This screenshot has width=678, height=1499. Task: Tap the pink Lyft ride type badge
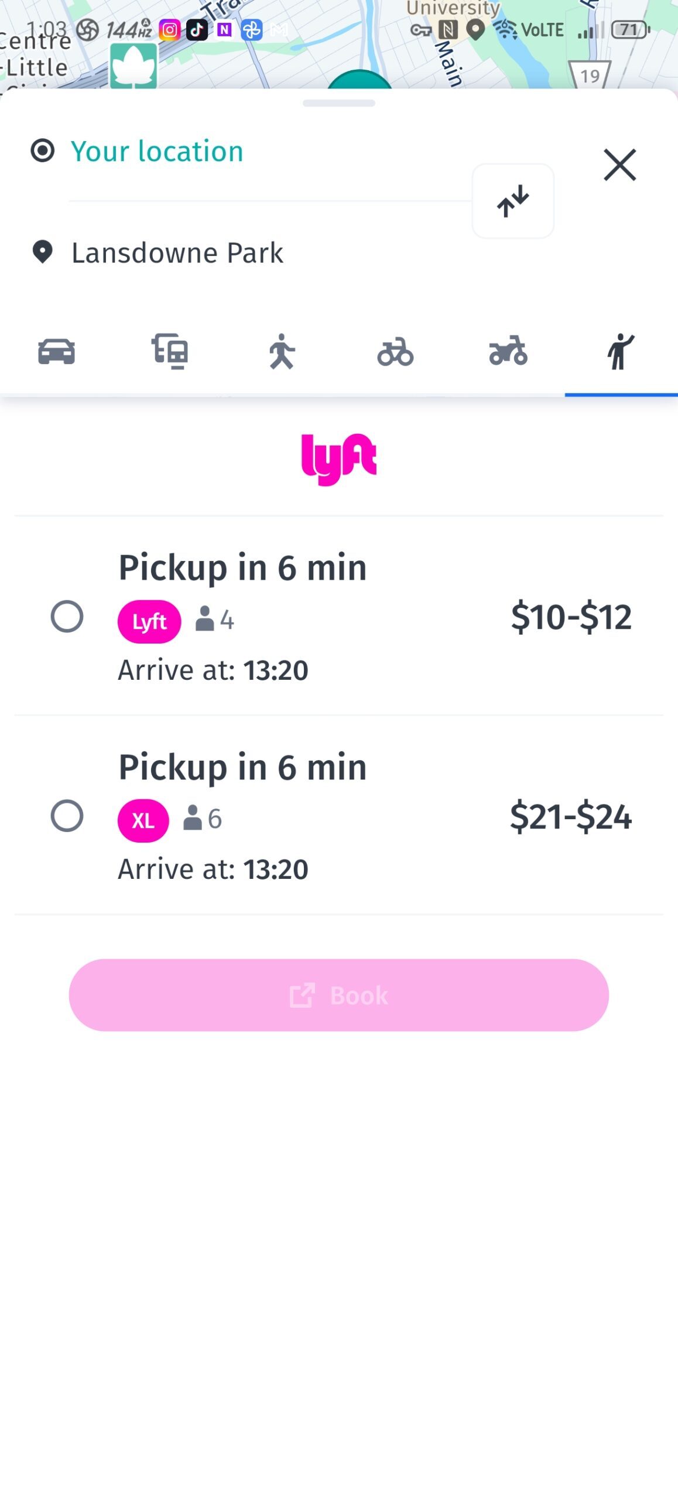149,621
